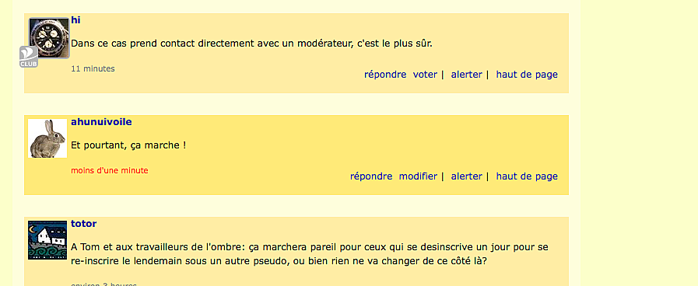Open the profile of user hi

(x=75, y=20)
